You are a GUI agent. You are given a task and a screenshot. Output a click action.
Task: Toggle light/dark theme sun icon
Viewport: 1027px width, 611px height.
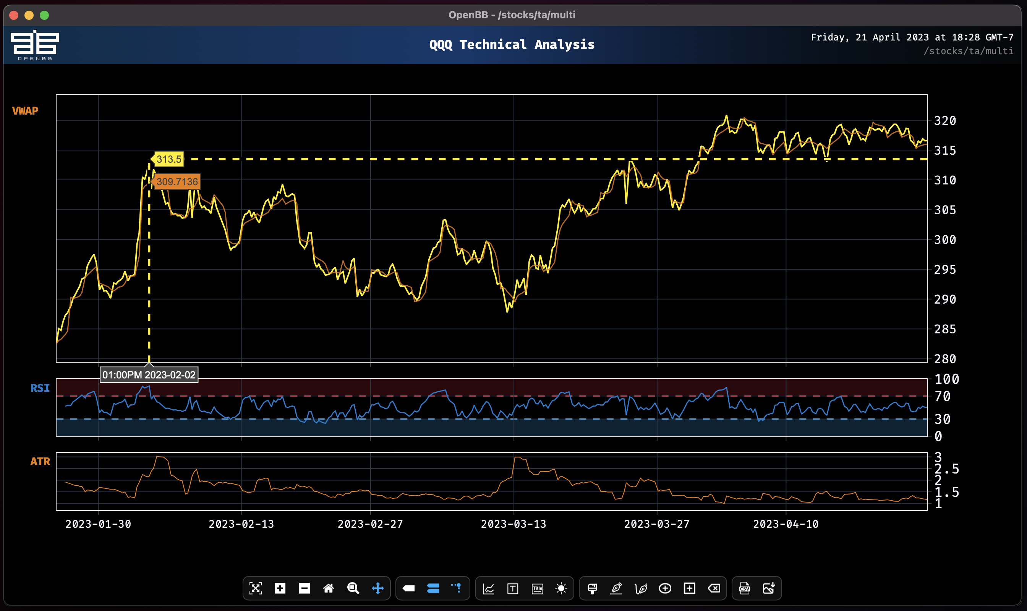[561, 588]
